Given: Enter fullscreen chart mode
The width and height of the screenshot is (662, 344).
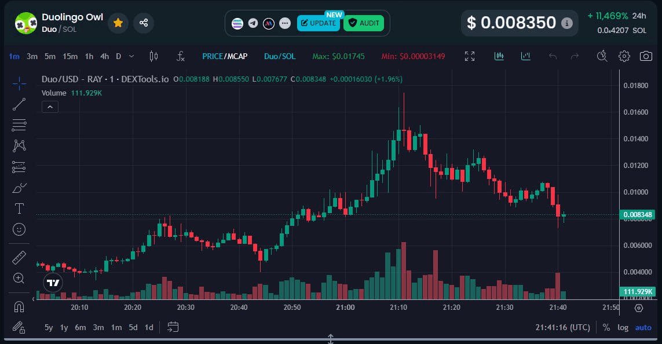Looking at the screenshot, I should [470, 56].
